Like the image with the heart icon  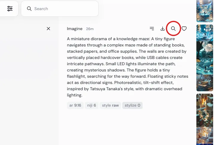(184, 29)
